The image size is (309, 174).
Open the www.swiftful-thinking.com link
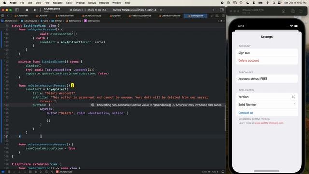tap(269, 123)
